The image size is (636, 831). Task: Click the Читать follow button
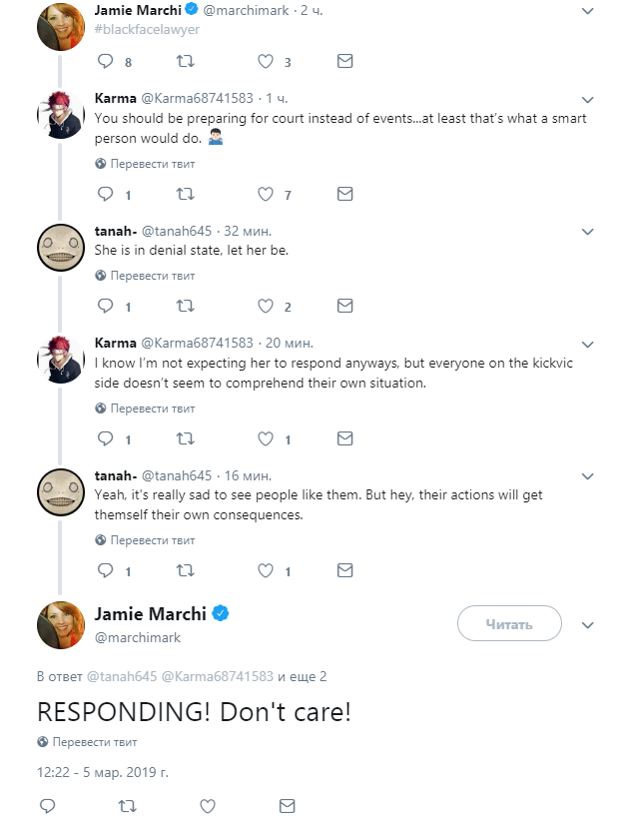coord(509,624)
